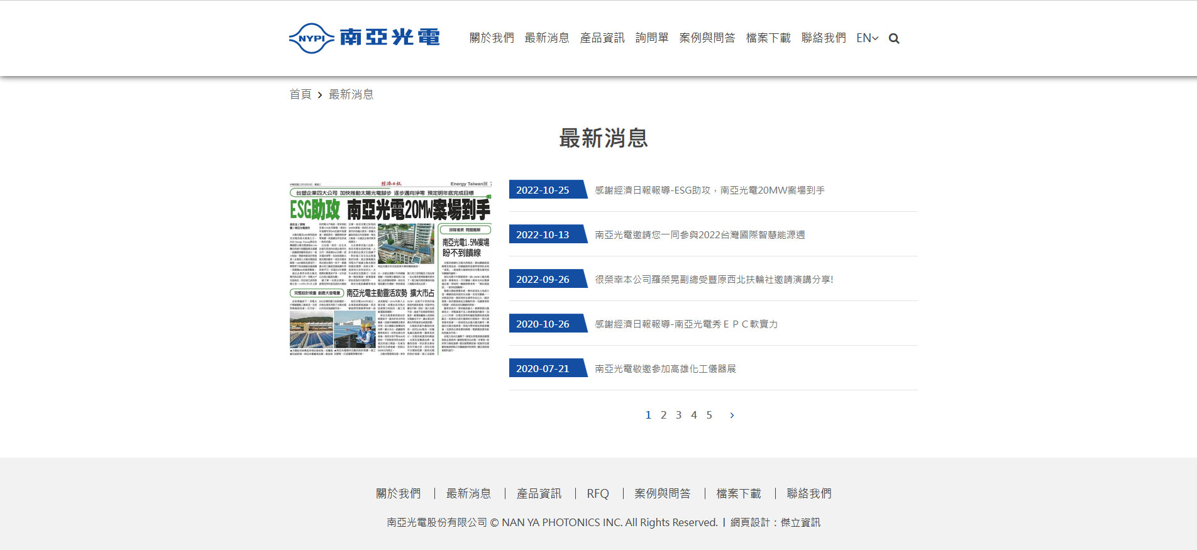Screen dimensions: 1197x550
Task: Open 檔案下載 in the top navigation
Action: (768, 38)
